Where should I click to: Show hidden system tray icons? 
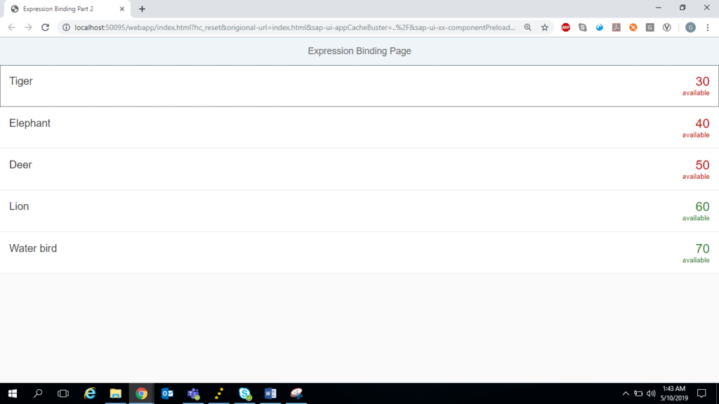pyautogui.click(x=626, y=393)
